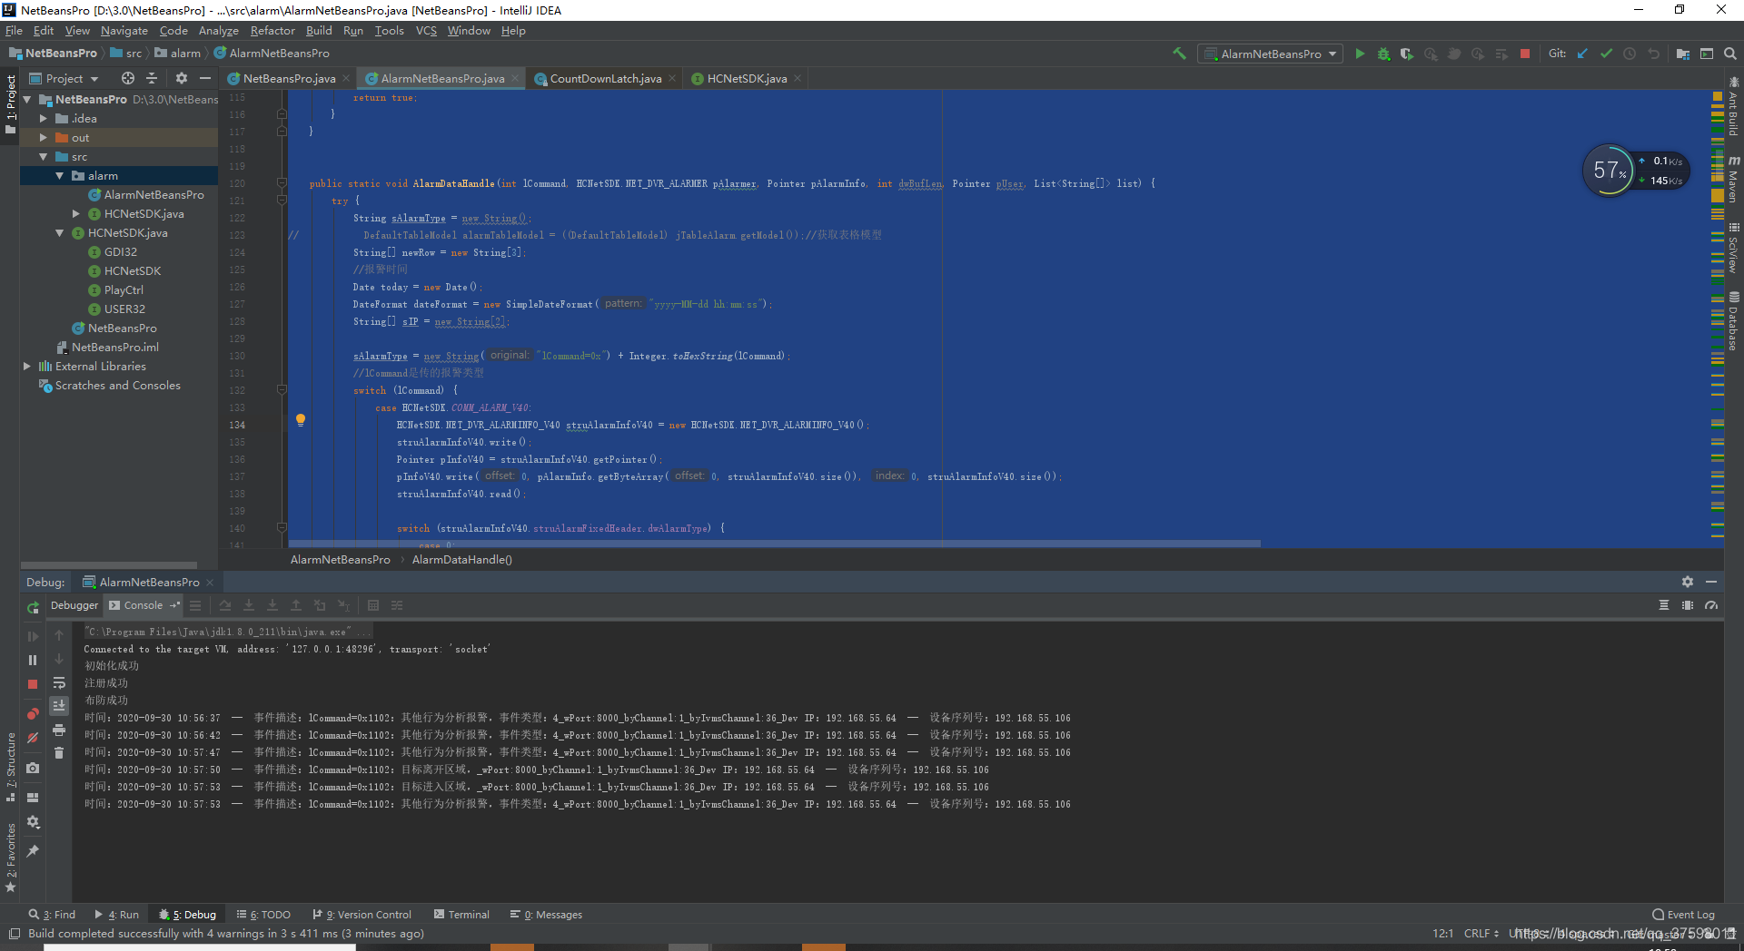Expand the .idea folder

click(43, 119)
